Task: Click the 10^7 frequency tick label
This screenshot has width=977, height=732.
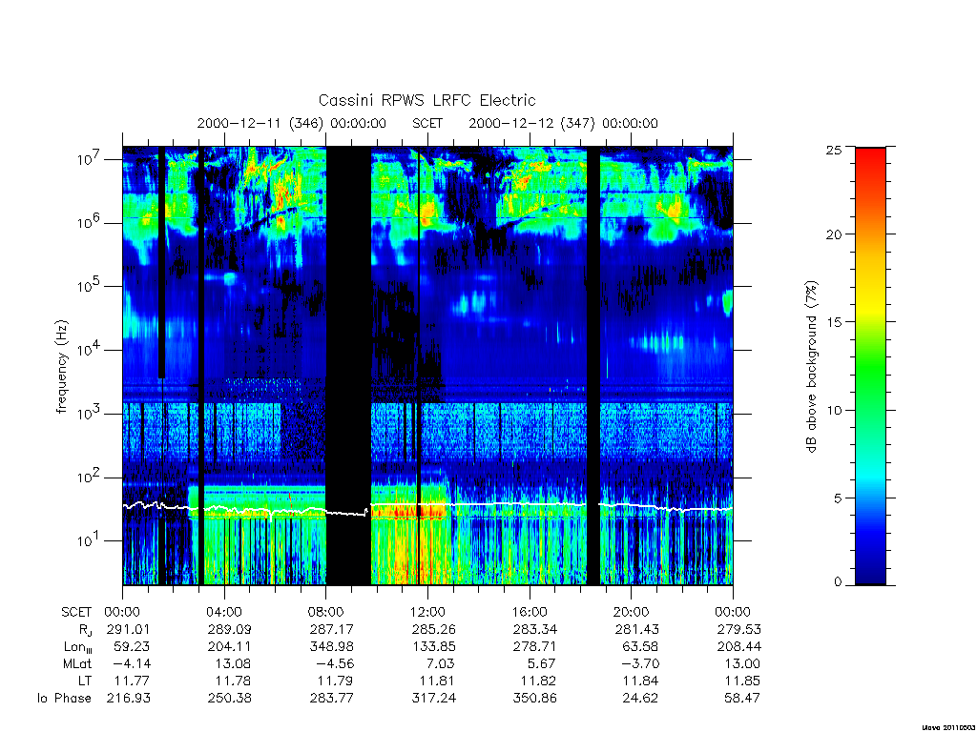Action: point(89,159)
